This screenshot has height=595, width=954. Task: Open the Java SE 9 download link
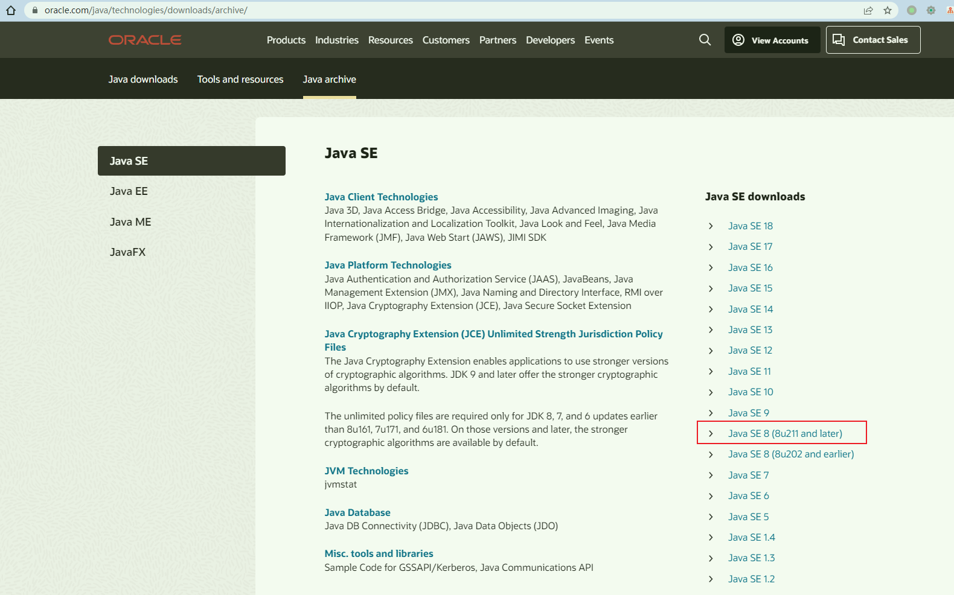pyautogui.click(x=749, y=413)
